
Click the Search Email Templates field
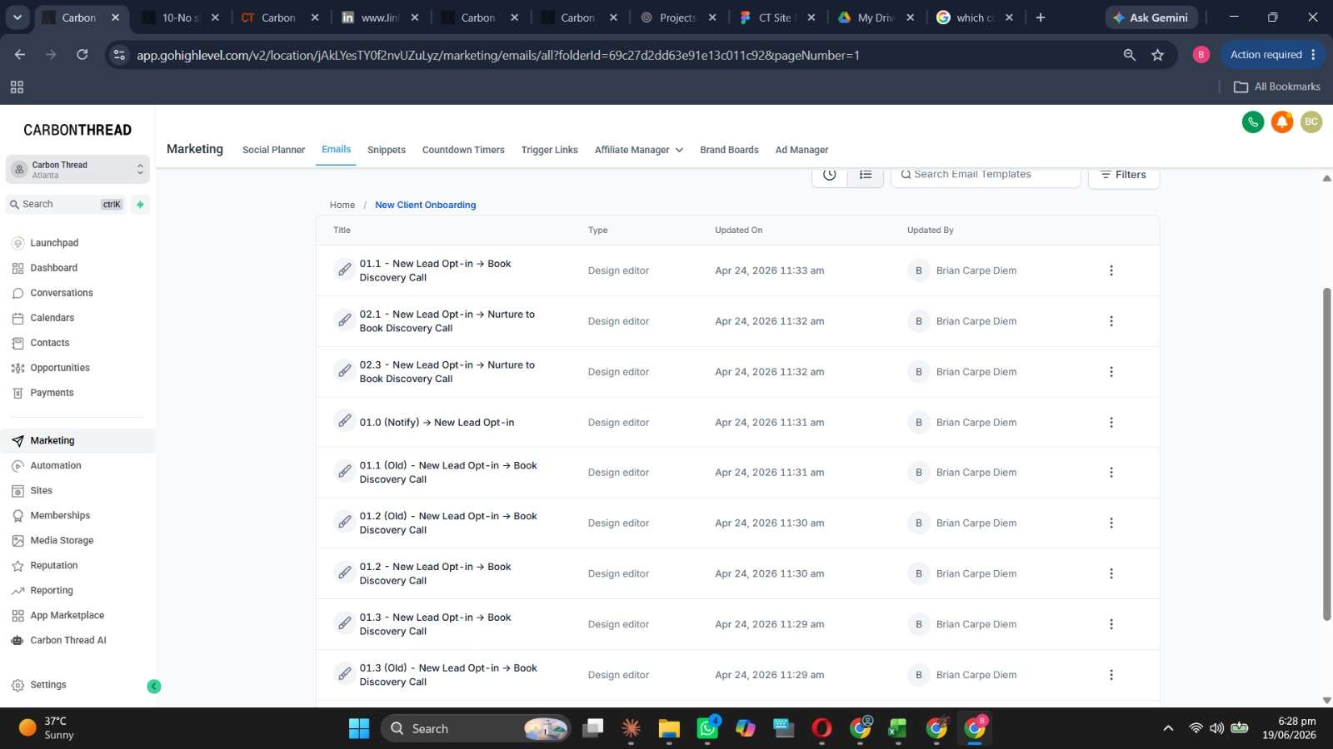click(986, 175)
